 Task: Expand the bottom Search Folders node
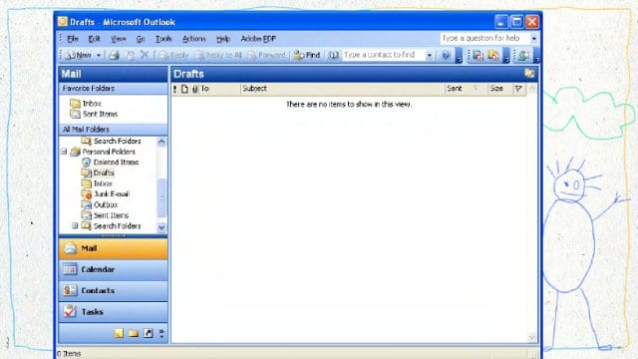pyautogui.click(x=75, y=225)
